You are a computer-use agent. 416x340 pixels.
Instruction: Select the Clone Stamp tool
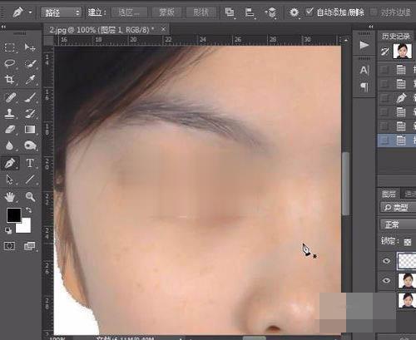[x=10, y=113]
